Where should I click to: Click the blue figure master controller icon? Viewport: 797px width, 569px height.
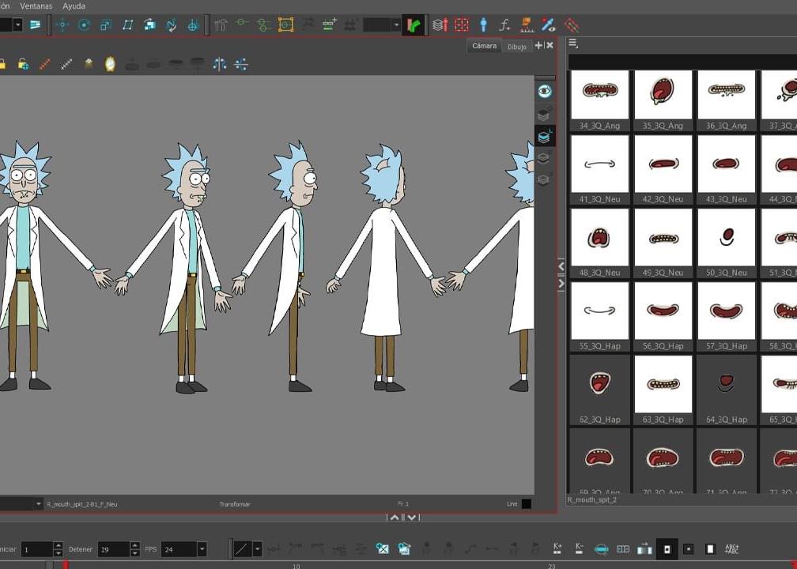483,24
